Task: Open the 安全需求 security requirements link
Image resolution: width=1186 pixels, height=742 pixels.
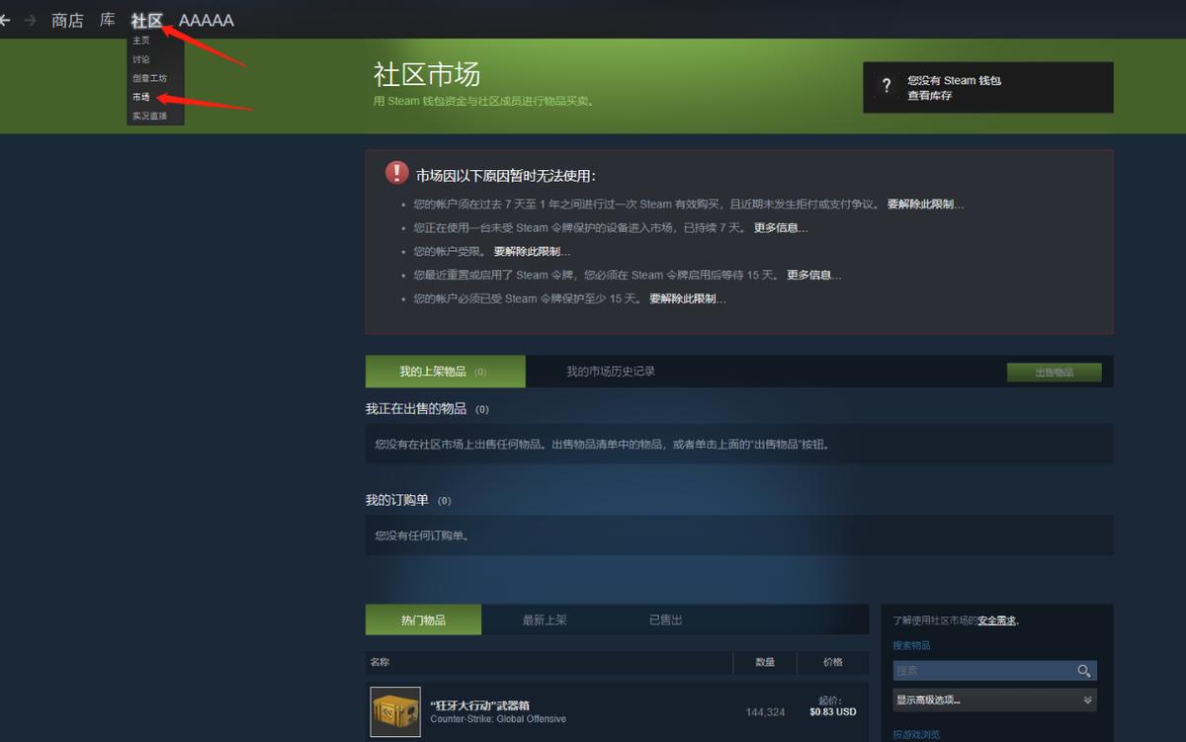Action: [x=996, y=620]
